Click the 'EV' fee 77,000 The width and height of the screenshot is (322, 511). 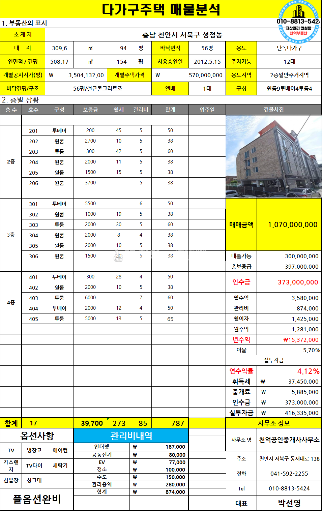point(177,462)
